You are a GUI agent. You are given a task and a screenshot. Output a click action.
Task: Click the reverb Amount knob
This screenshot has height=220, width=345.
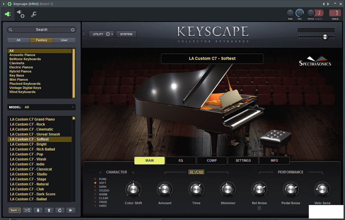pos(165,189)
